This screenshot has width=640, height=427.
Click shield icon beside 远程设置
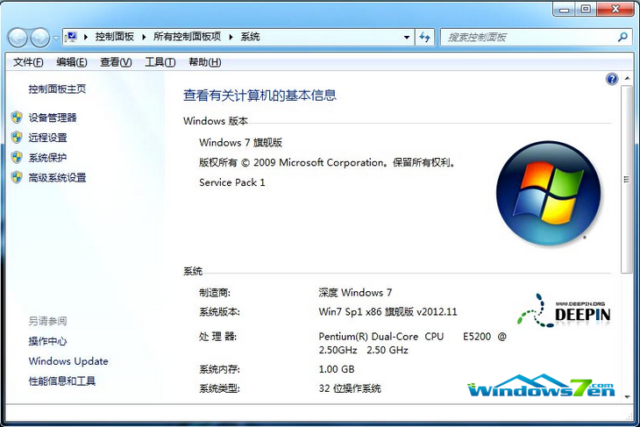(x=17, y=138)
